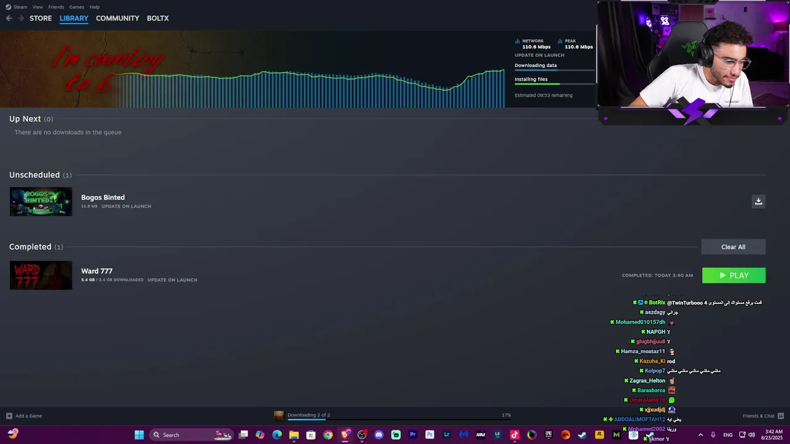
Task: Play Ward 777
Action: tap(734, 276)
